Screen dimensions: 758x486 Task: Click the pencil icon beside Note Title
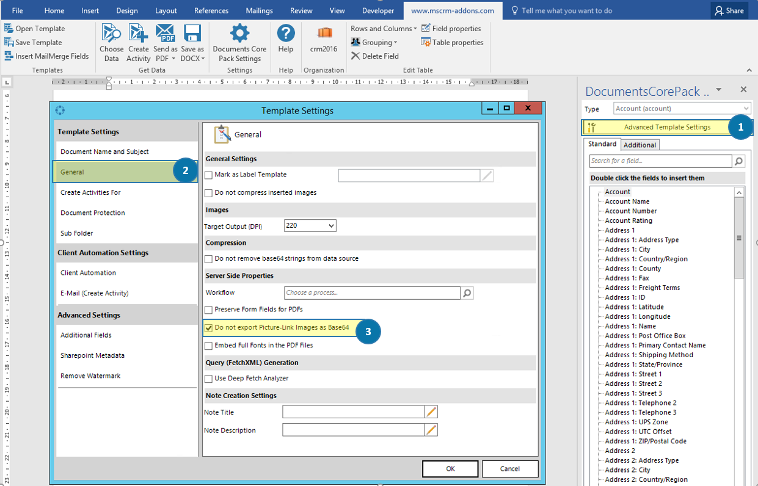tap(431, 413)
